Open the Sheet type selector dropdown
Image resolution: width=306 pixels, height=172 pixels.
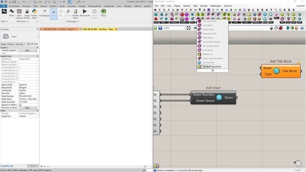[38, 36]
